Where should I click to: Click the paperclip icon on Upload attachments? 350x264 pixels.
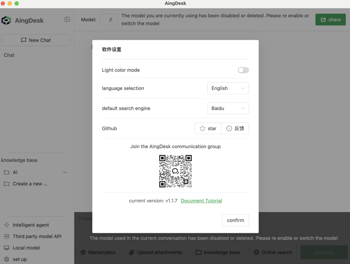tap(132, 252)
